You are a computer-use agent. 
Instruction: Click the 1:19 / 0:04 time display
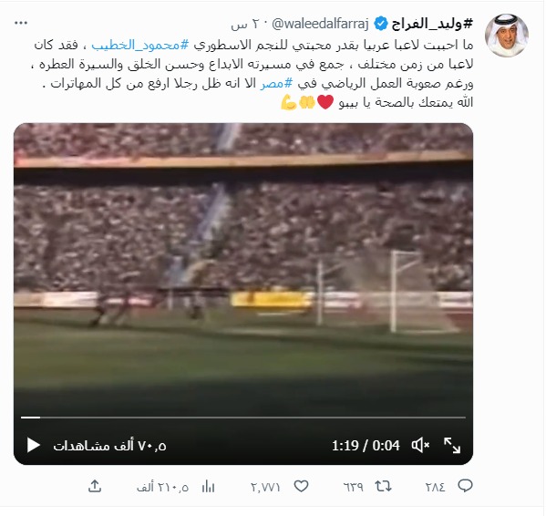[x=366, y=445]
